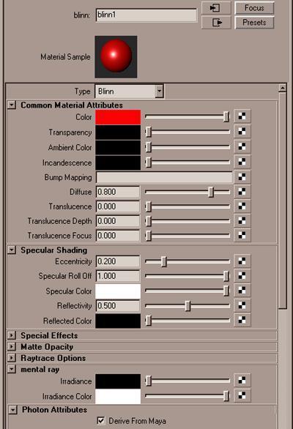
Task: Collapse the Specular Shading section
Action: (x=12, y=250)
